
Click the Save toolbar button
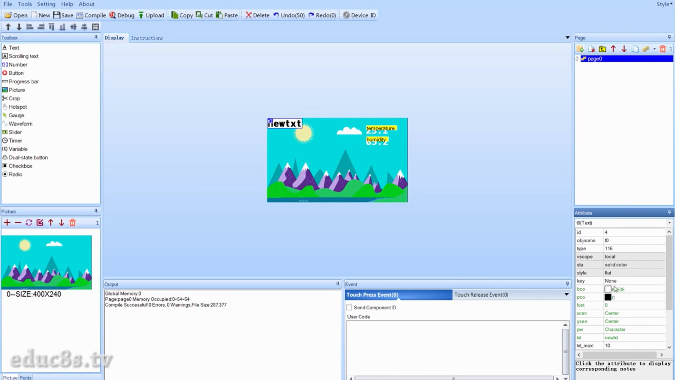click(x=63, y=15)
